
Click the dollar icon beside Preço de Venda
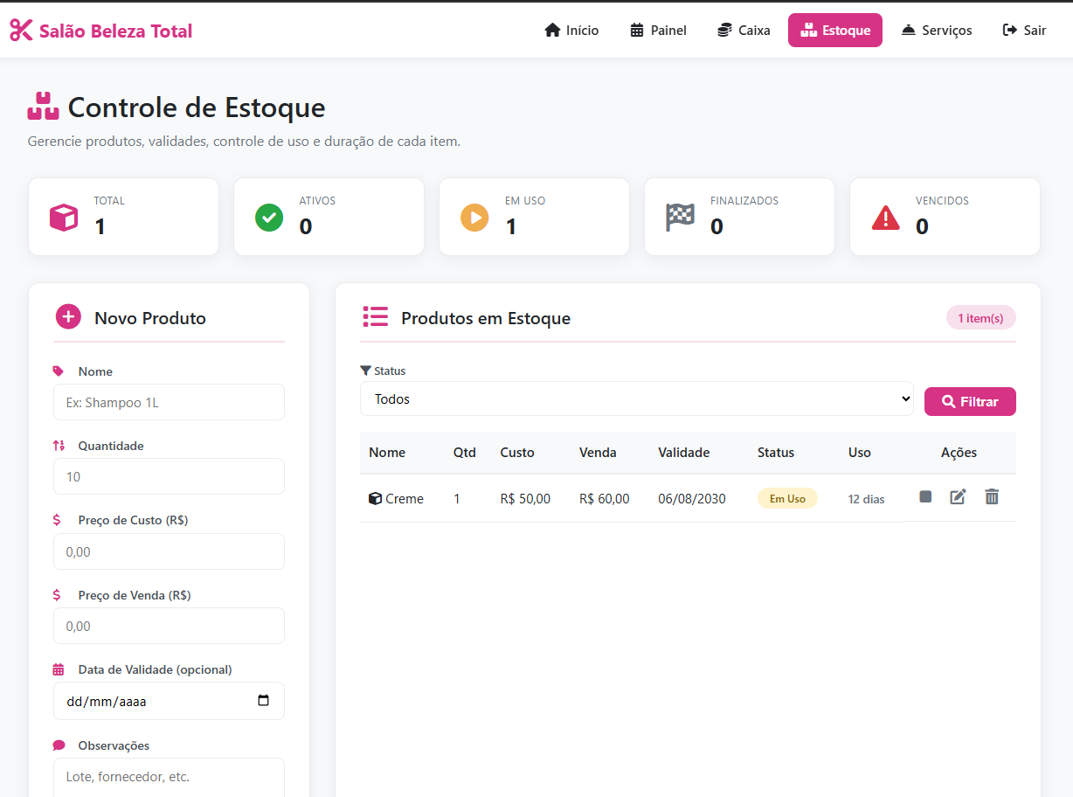coord(57,595)
